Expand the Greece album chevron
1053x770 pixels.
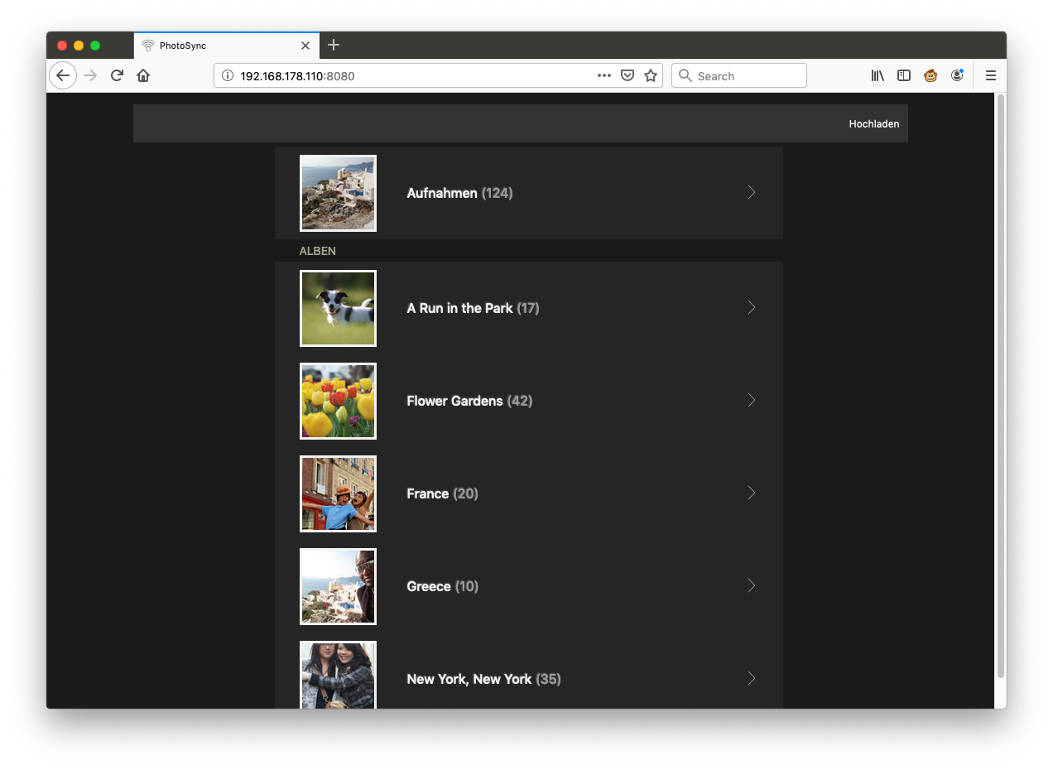click(x=752, y=585)
